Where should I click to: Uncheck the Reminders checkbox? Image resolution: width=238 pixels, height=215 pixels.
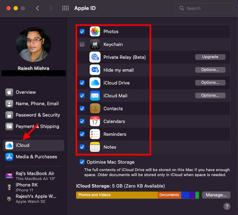(82, 134)
